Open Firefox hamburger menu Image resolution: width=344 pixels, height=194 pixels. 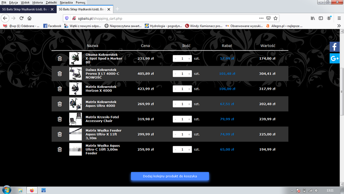point(339,18)
